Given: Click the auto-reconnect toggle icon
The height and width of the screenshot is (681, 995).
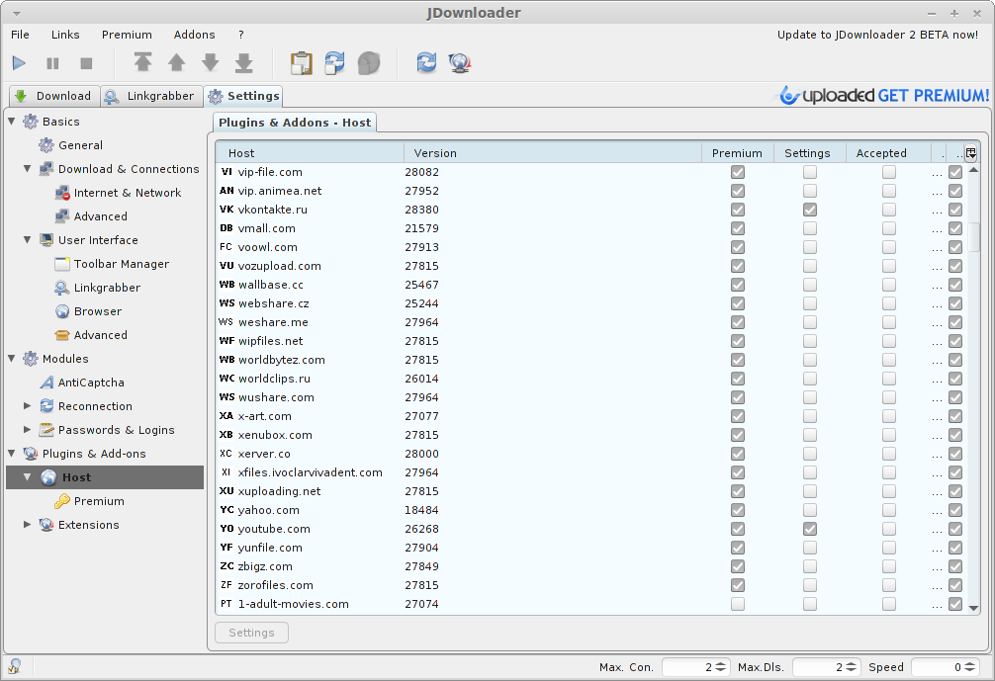Looking at the screenshot, I should [335, 63].
